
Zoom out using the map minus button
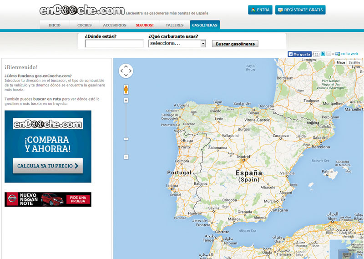tap(126, 157)
